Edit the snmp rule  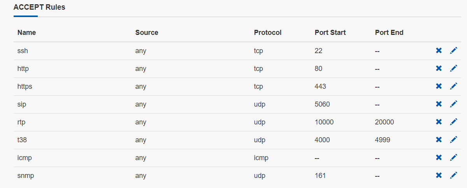tap(453, 175)
